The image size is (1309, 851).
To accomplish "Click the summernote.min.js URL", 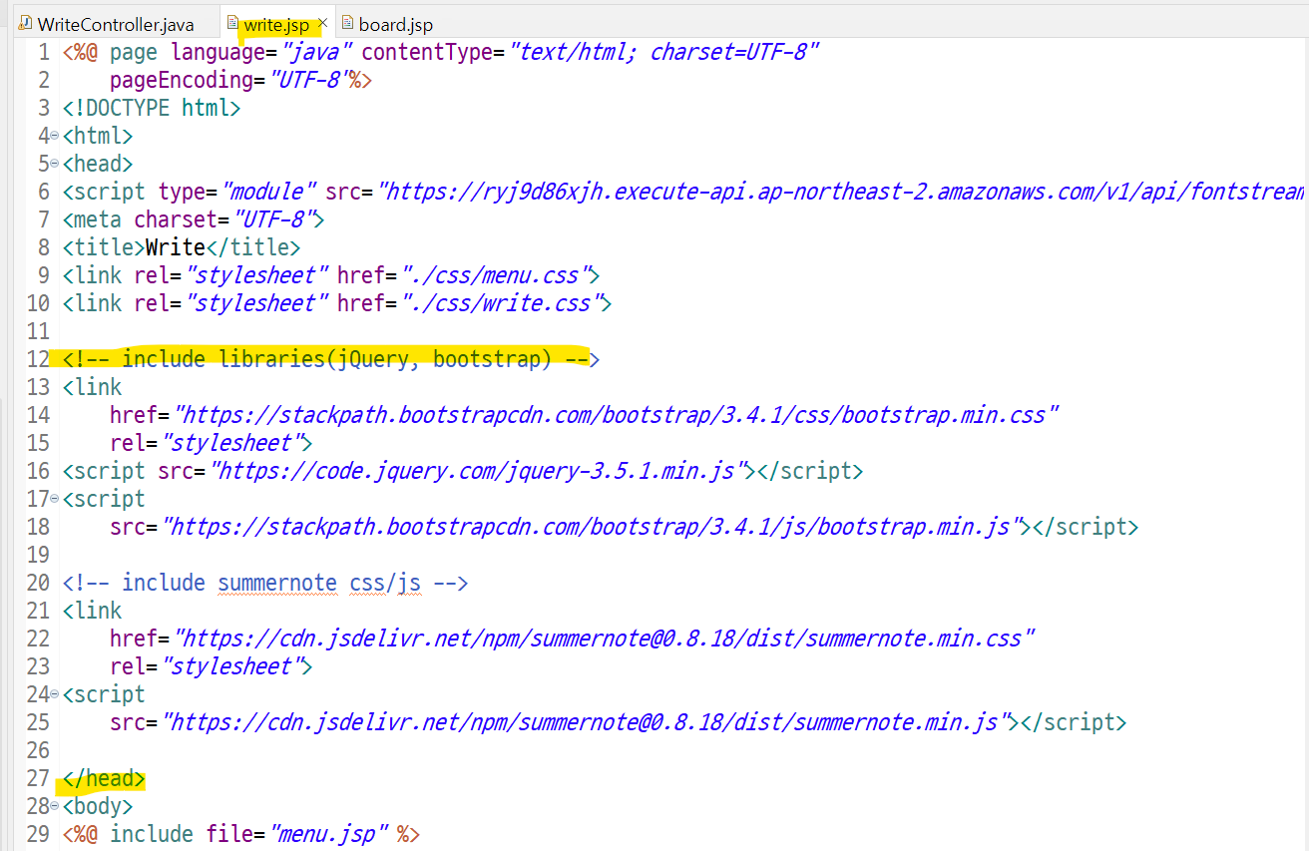I will coord(589,722).
